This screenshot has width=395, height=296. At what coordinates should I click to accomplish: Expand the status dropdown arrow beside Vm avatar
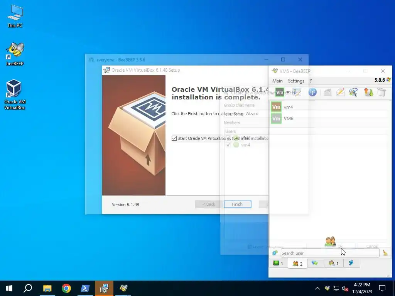[287, 92]
